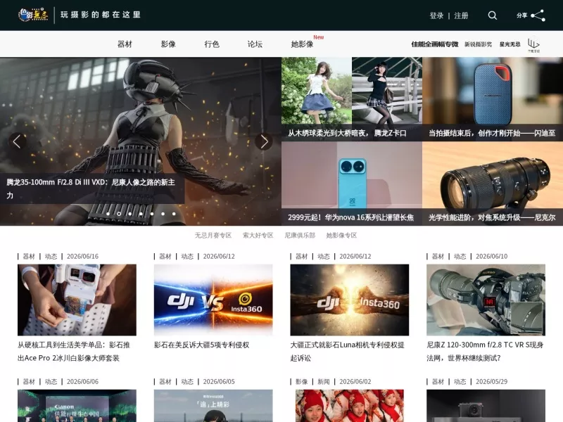Open the 华为nova 16 blue phone tile

[351, 184]
